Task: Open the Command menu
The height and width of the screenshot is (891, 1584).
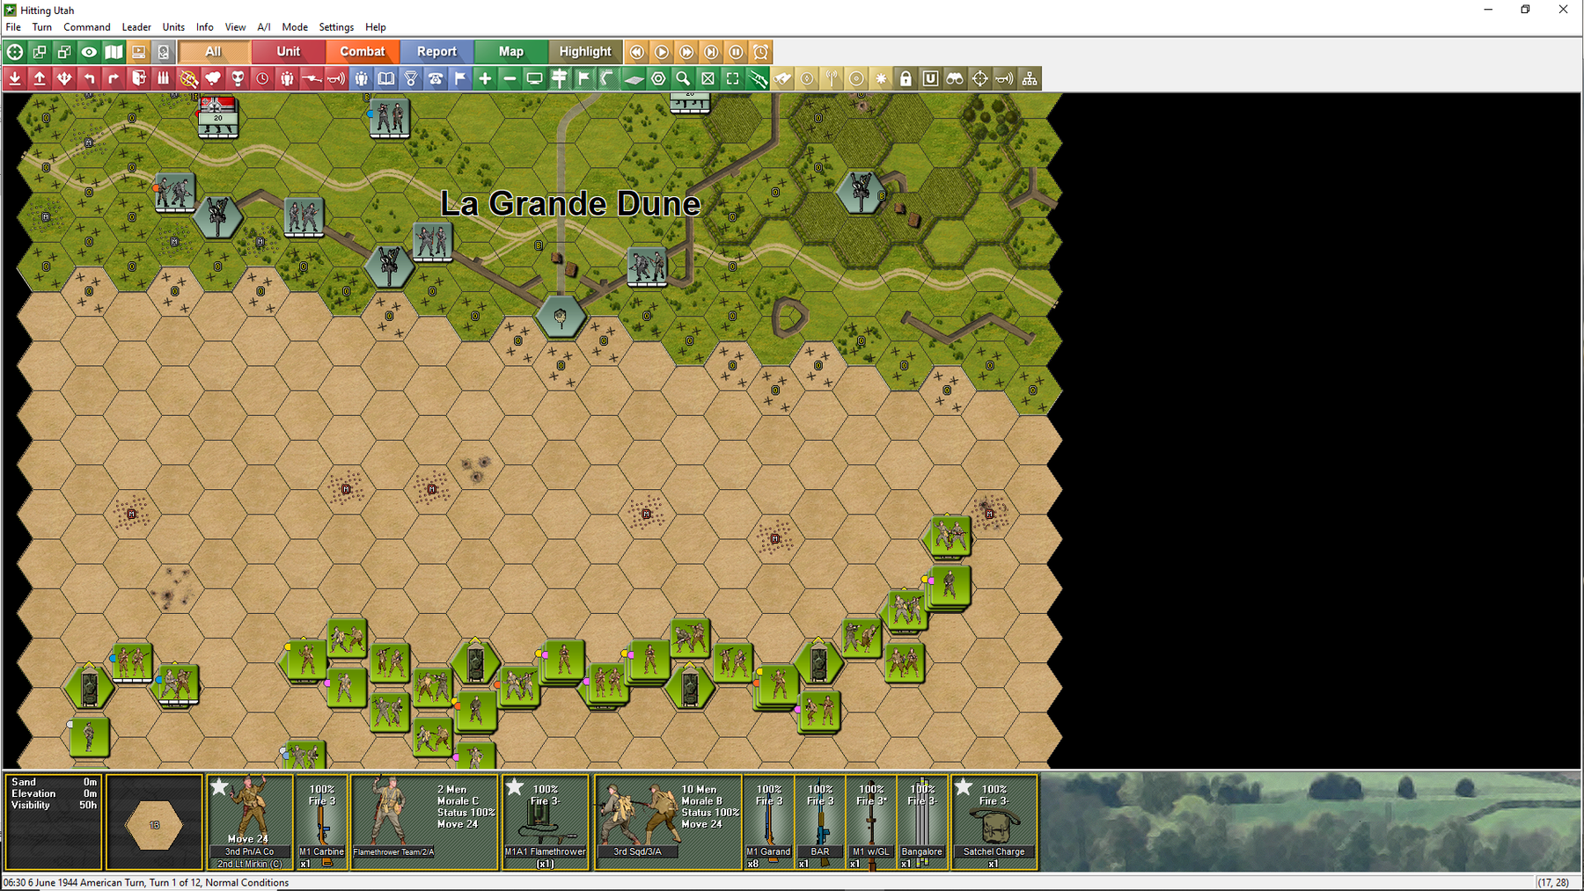Action: (87, 27)
